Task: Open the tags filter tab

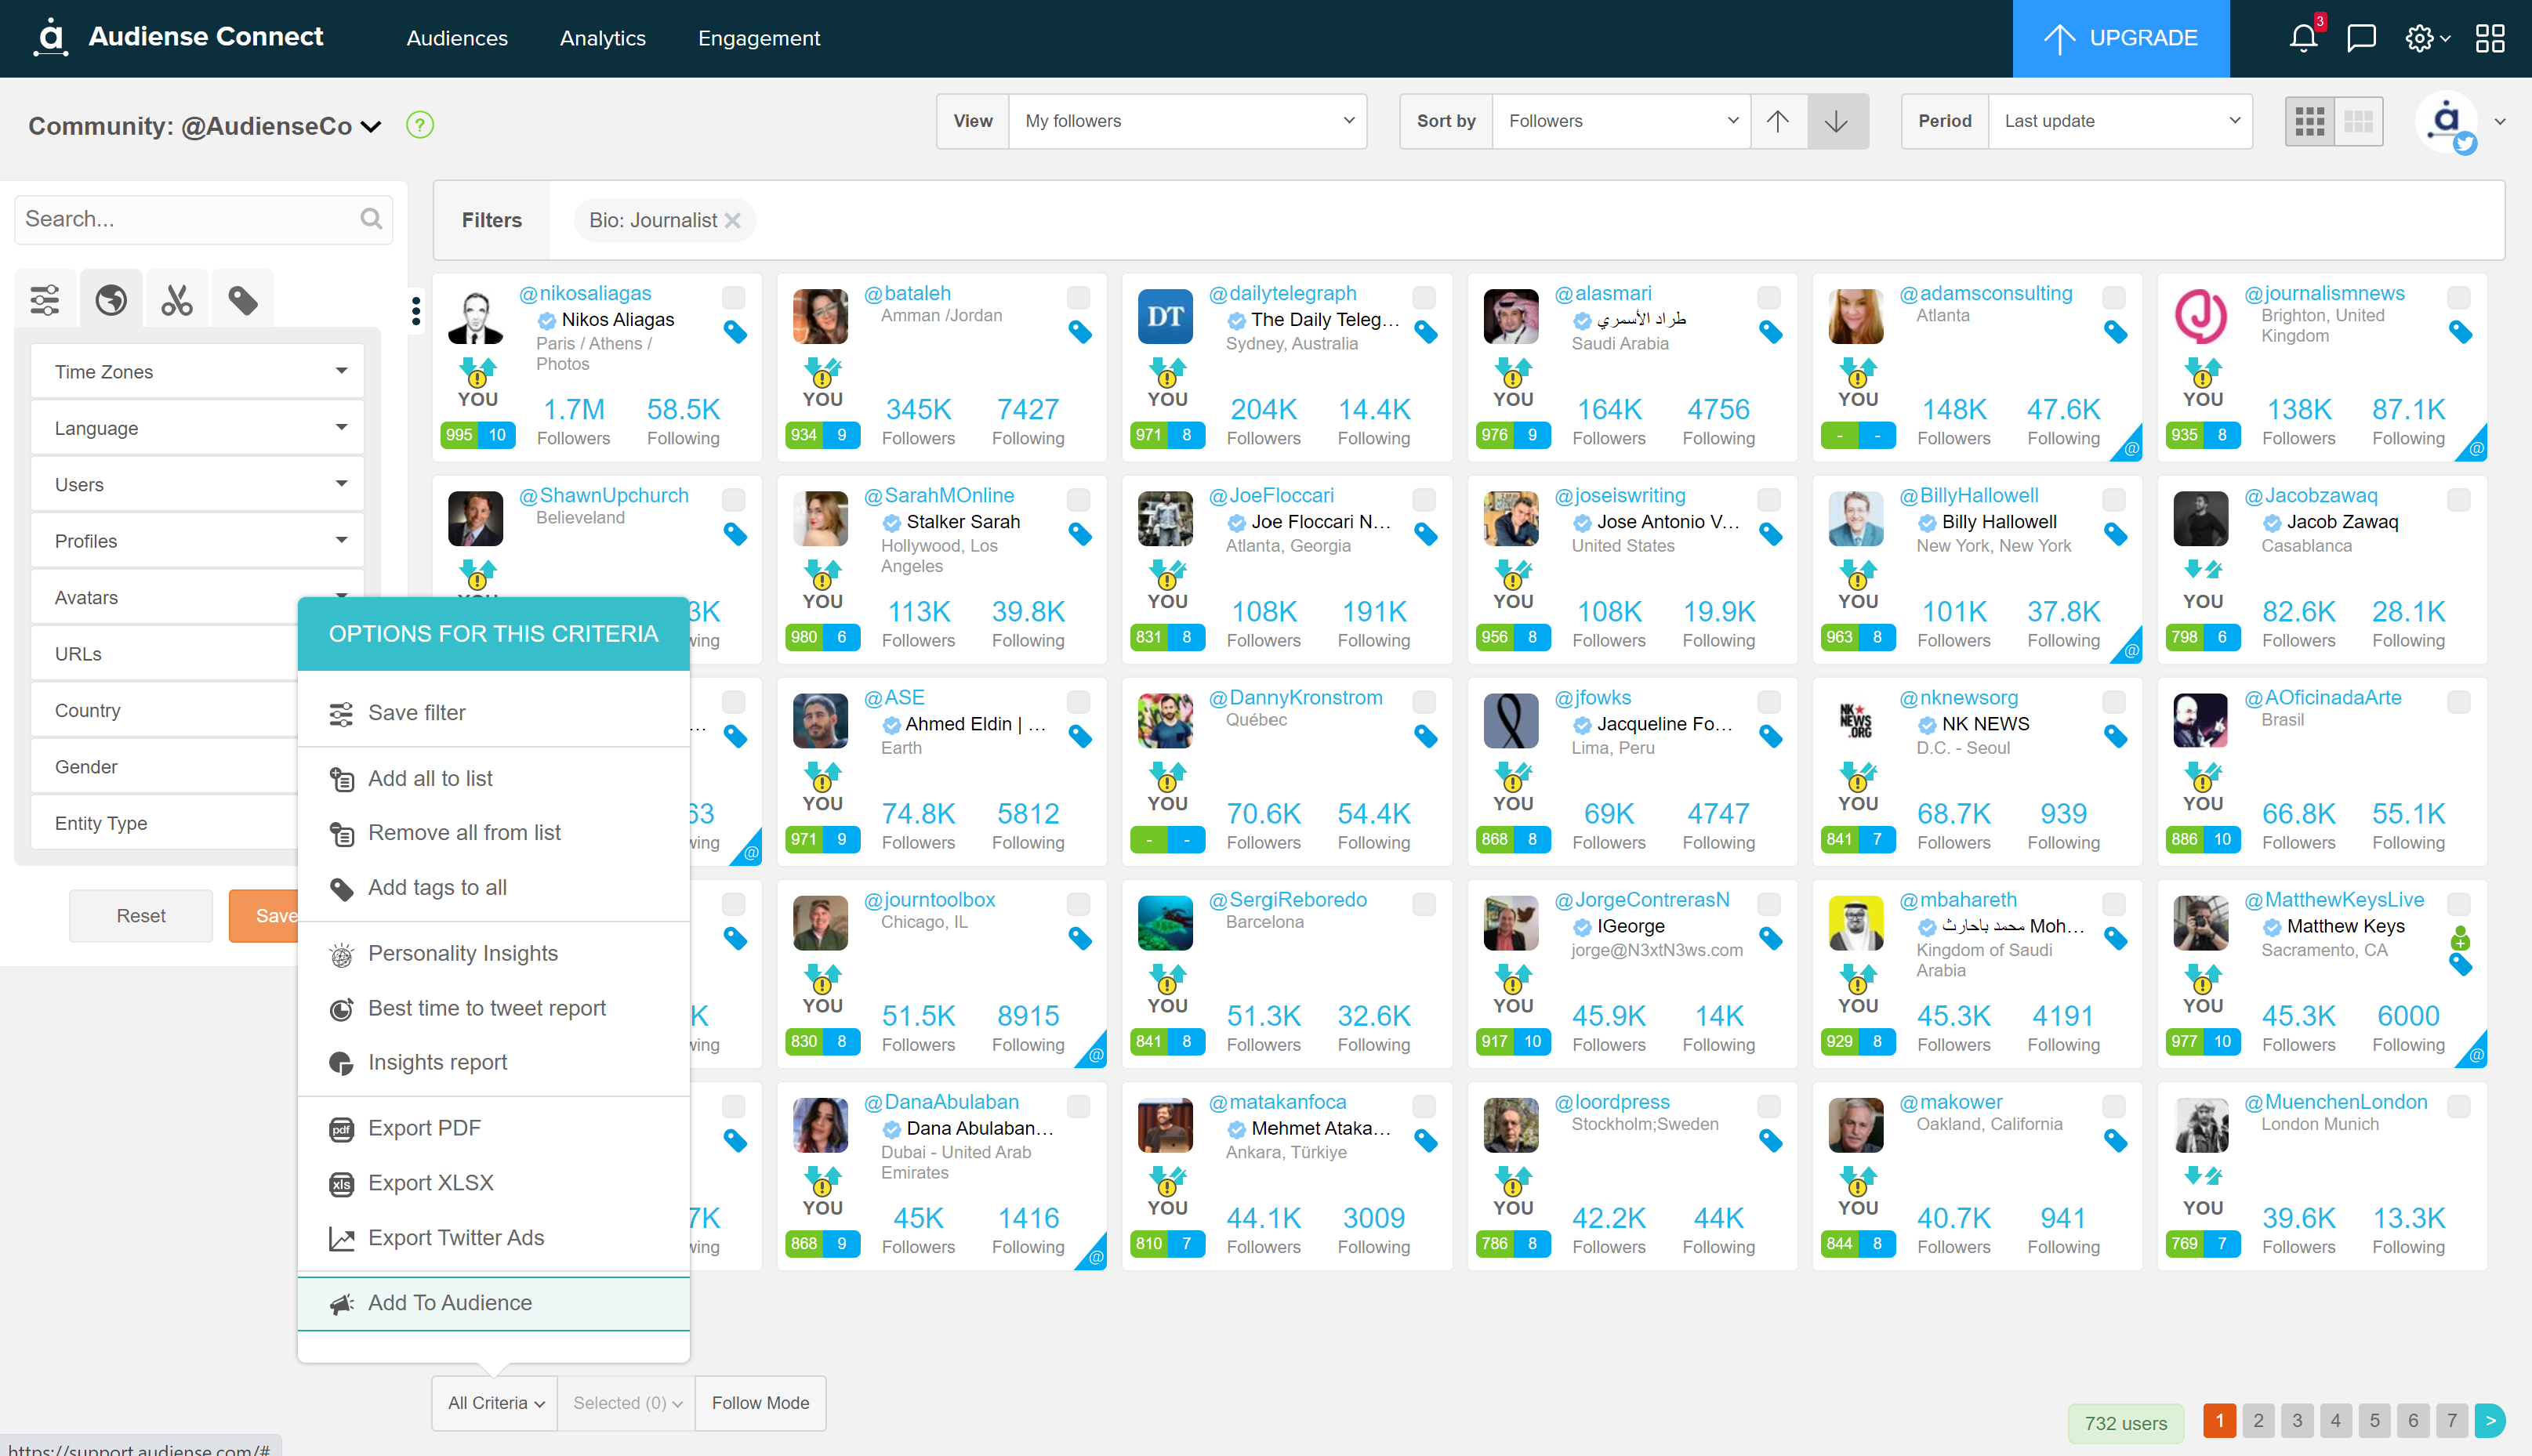Action: 243,299
